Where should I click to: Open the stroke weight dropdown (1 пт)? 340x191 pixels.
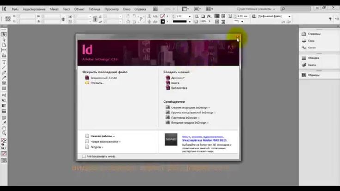tap(190, 17)
